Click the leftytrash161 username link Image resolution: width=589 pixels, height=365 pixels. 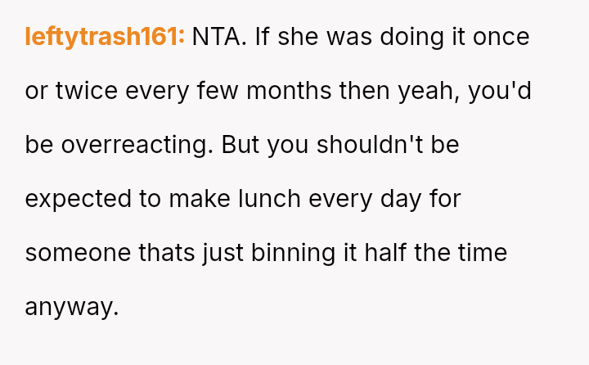(x=105, y=37)
